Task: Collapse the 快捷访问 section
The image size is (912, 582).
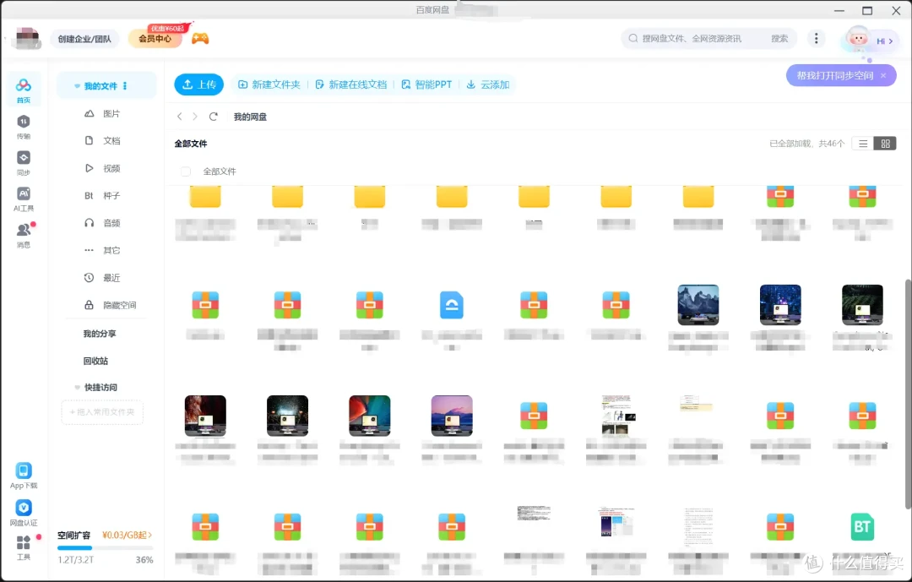Action: point(77,387)
